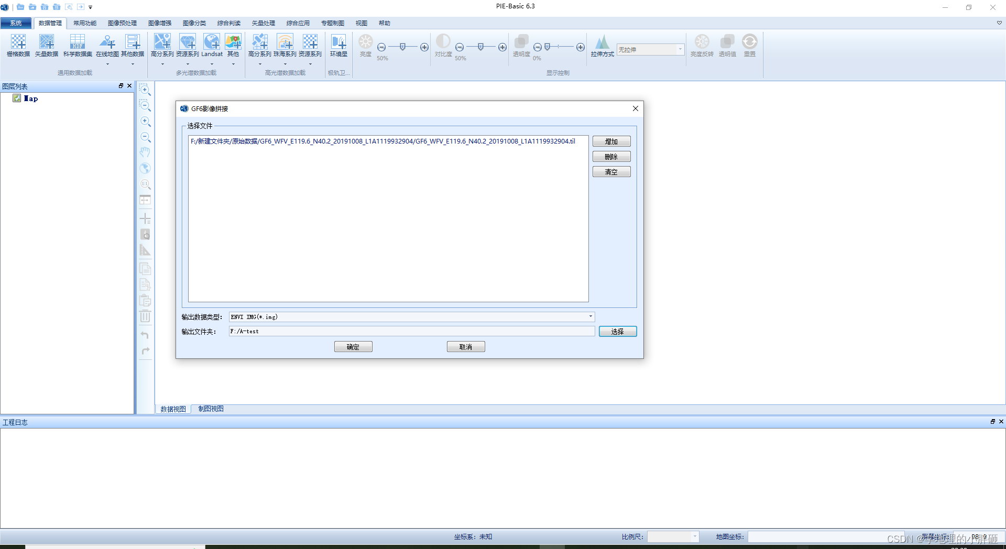Switch to 制图视图 tab

pyautogui.click(x=211, y=409)
